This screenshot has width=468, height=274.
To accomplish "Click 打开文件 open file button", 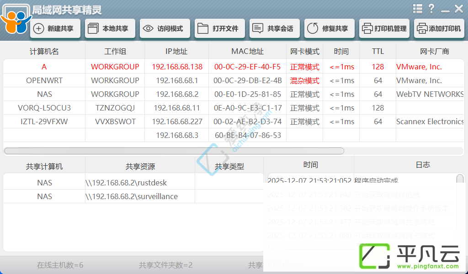I will (x=220, y=29).
